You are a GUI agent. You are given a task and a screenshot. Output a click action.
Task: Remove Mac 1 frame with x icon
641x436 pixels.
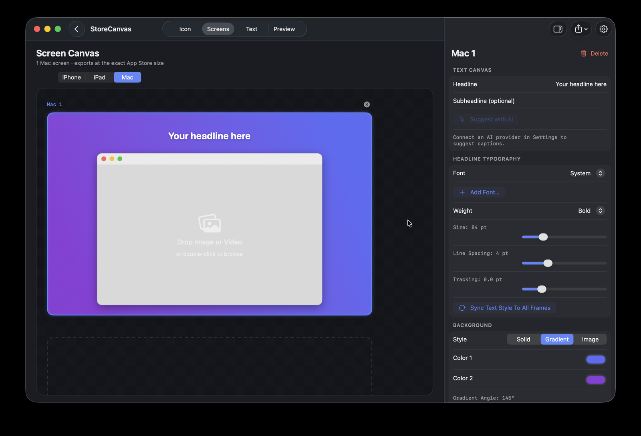367,104
